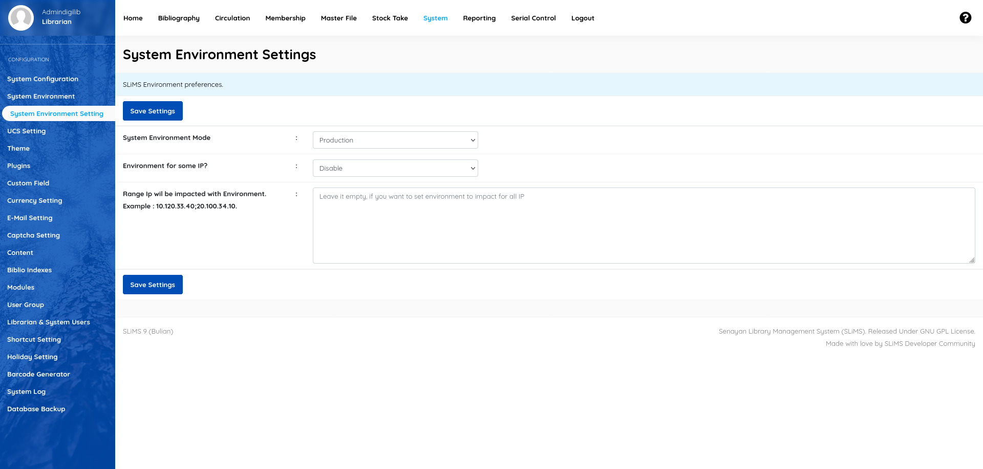Screen dimensions: 983x469
Task: Open the Bibliography menu
Action: [179, 18]
